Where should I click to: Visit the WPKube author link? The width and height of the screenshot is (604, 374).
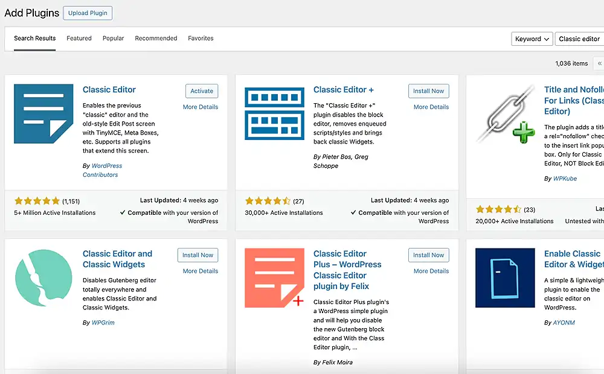coord(565,179)
